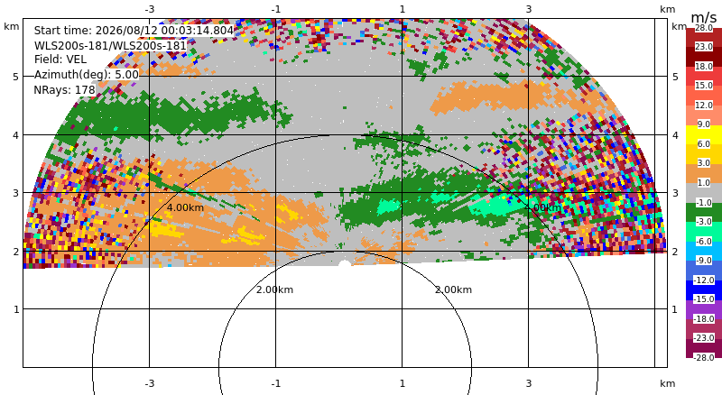Click the NRays: 178 label
722x395 pixels.
coord(64,90)
